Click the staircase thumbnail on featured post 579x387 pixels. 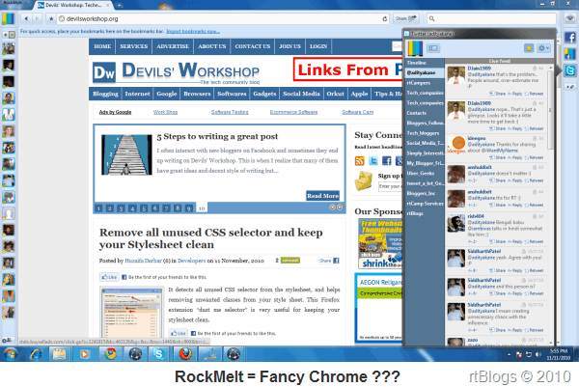coord(126,154)
